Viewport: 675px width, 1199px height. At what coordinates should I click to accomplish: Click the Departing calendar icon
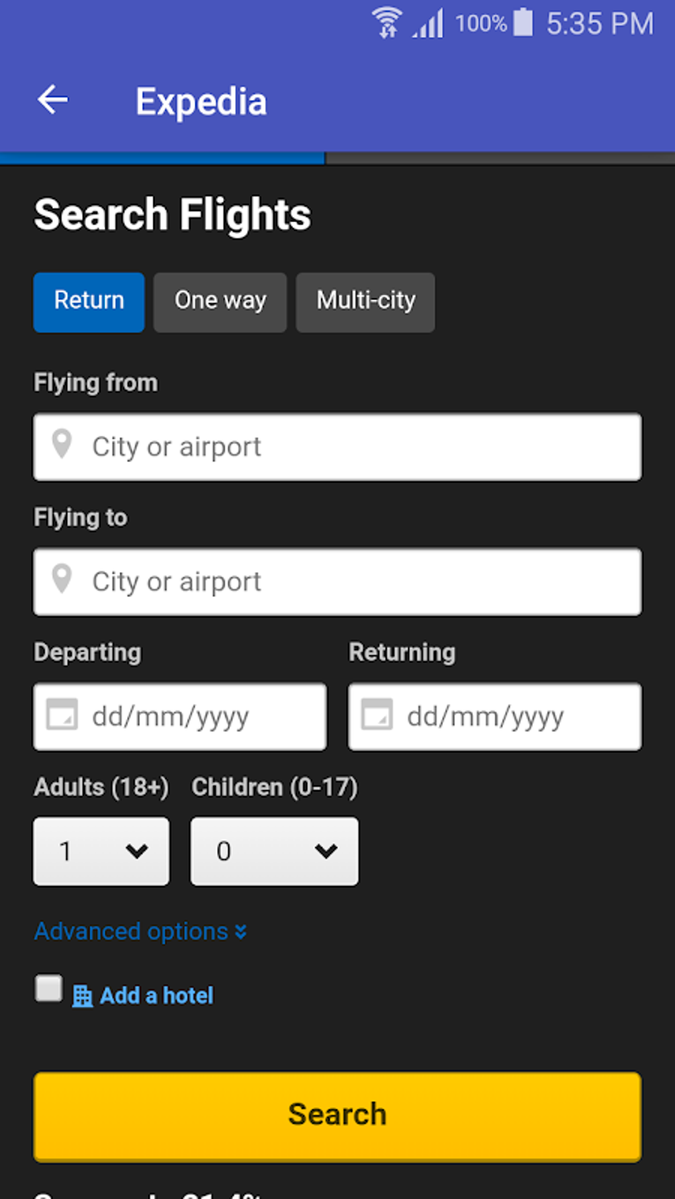[x=62, y=715]
